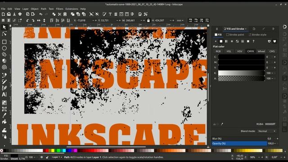Switch color mode to CMYK
The image size is (288, 162).
click(x=251, y=51)
